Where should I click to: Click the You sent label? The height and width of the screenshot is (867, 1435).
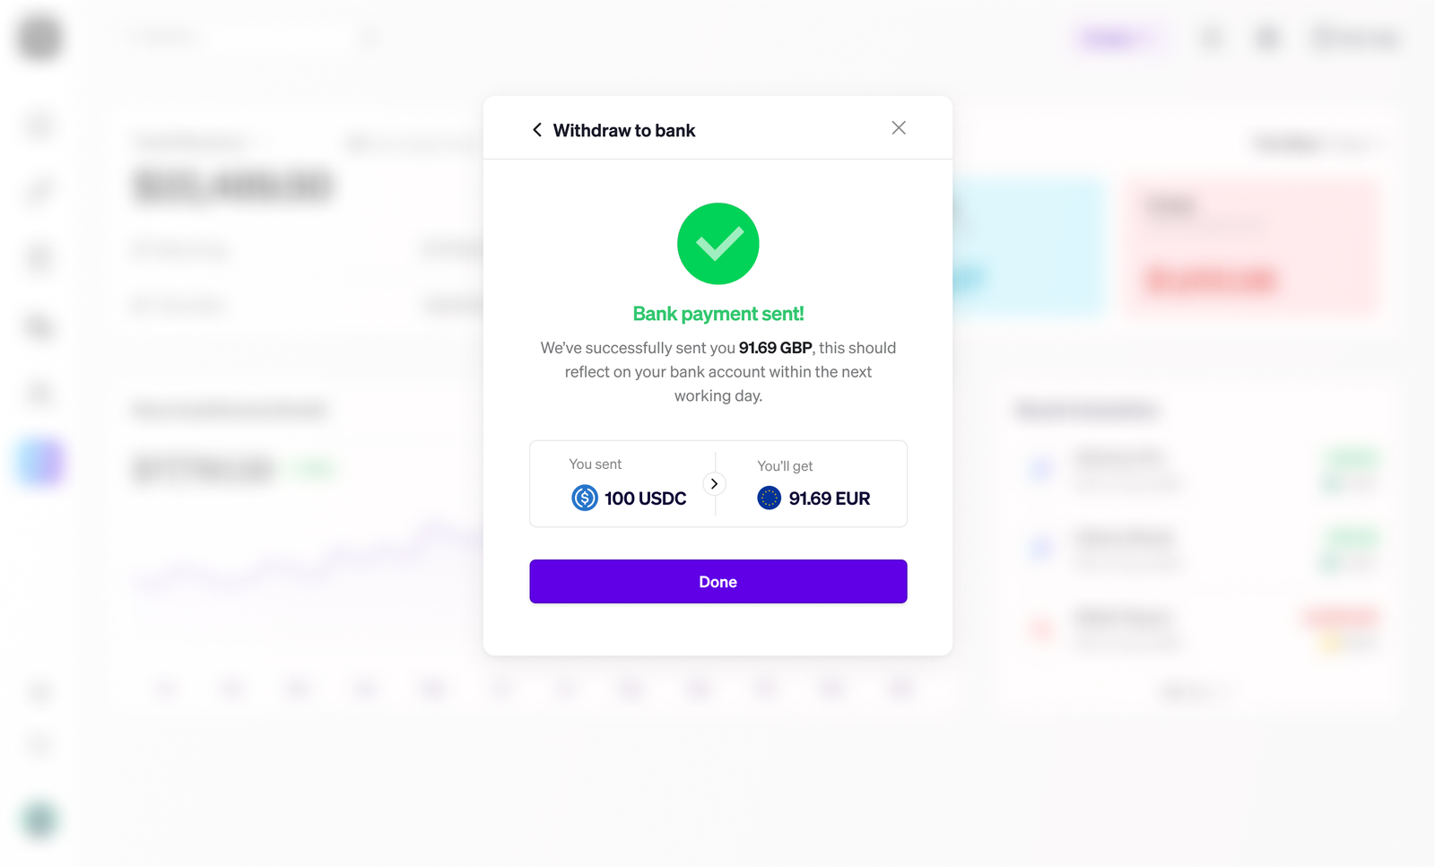[x=596, y=464]
